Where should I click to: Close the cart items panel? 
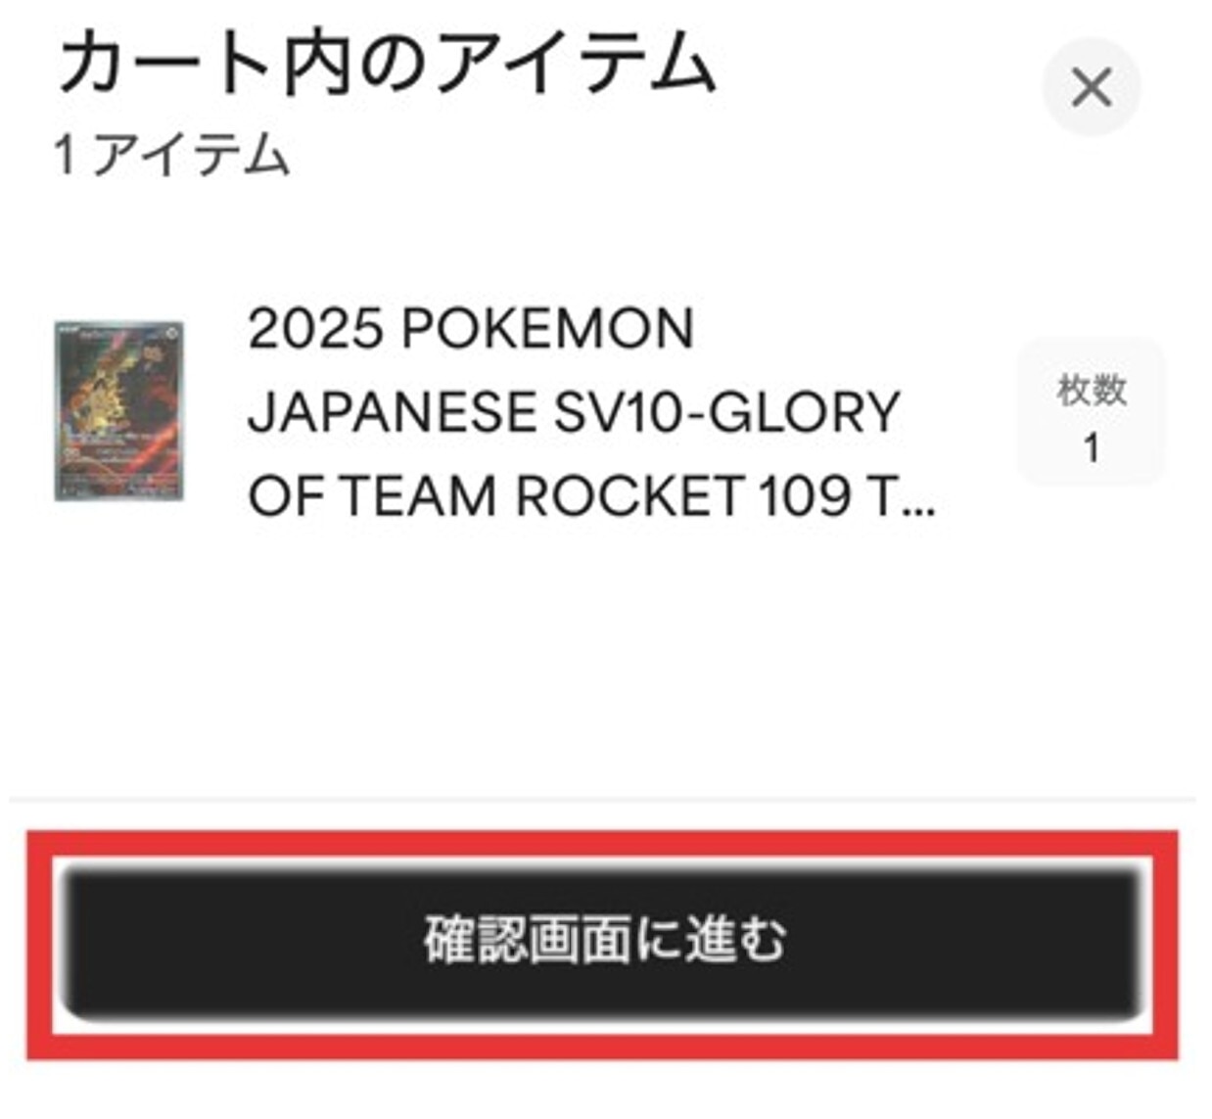click(x=1091, y=88)
